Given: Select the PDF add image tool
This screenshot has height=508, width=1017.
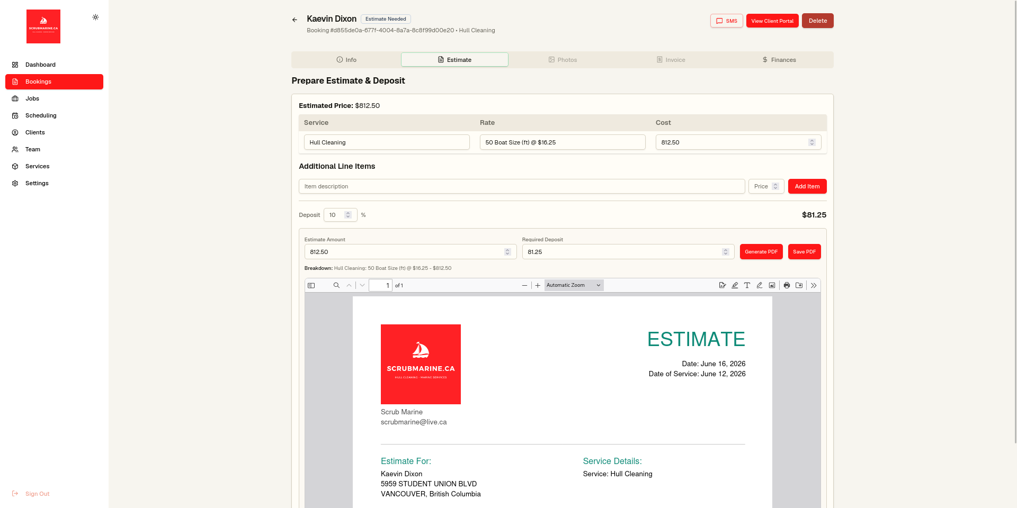Looking at the screenshot, I should (x=772, y=285).
